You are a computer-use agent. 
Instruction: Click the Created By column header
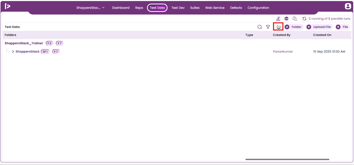(282, 35)
